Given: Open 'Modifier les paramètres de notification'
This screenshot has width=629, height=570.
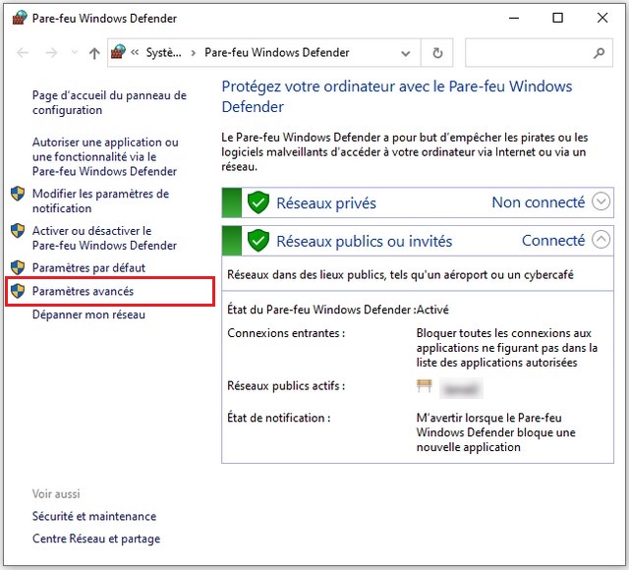Looking at the screenshot, I should click(100, 200).
